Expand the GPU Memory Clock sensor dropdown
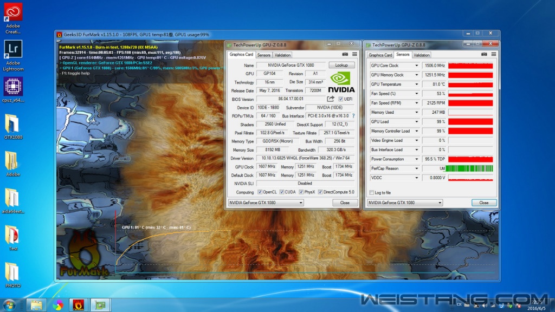Screen dimensions: 555x312 (416, 75)
